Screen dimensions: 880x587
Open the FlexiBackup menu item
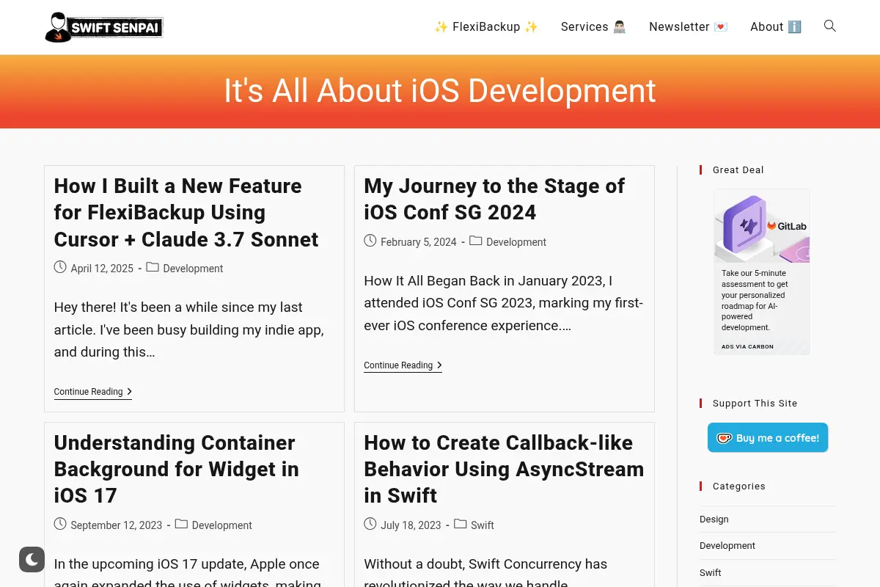[x=486, y=27]
